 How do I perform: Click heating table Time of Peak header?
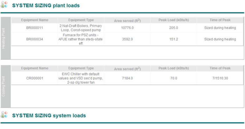(220, 20)
